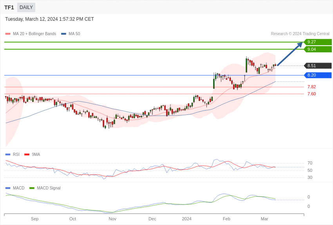Click the DAILY timeframe tab
Screen dimensions: 333x225
click(26, 7)
